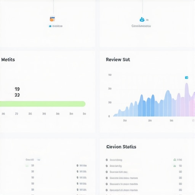Click the blue icon in the top-right card
This screenshot has height=195, width=195.
pyautogui.click(x=142, y=19)
